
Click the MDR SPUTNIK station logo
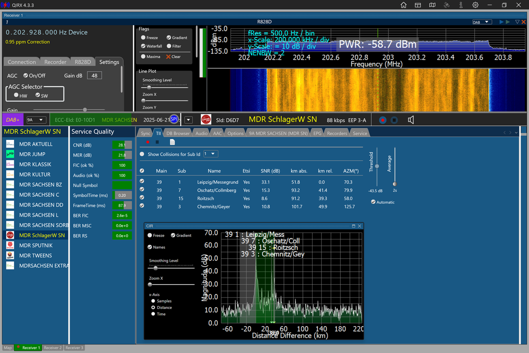click(x=10, y=245)
